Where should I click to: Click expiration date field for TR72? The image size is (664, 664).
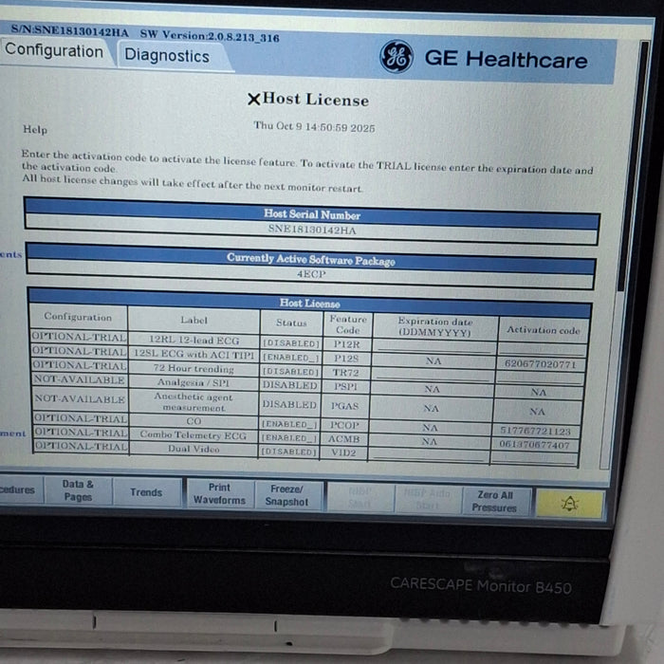click(x=433, y=375)
